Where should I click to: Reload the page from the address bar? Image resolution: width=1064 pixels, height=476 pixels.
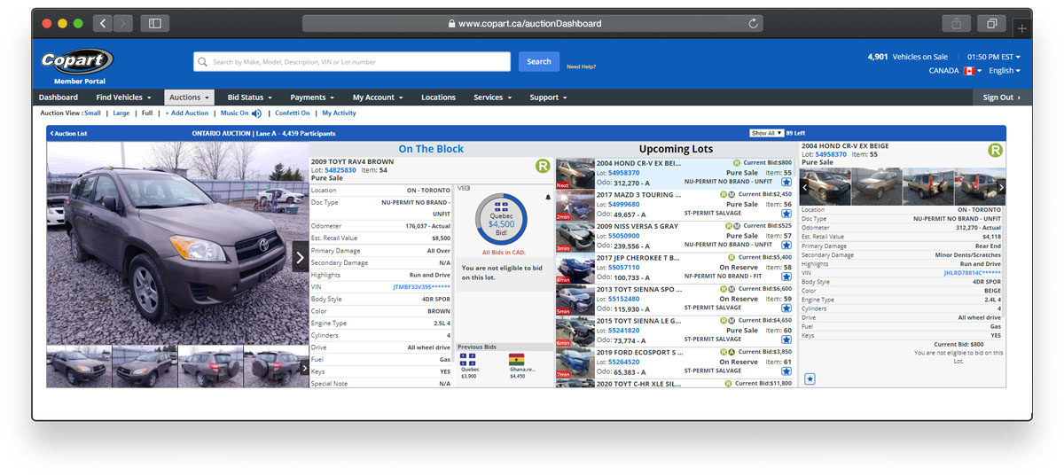(x=754, y=24)
